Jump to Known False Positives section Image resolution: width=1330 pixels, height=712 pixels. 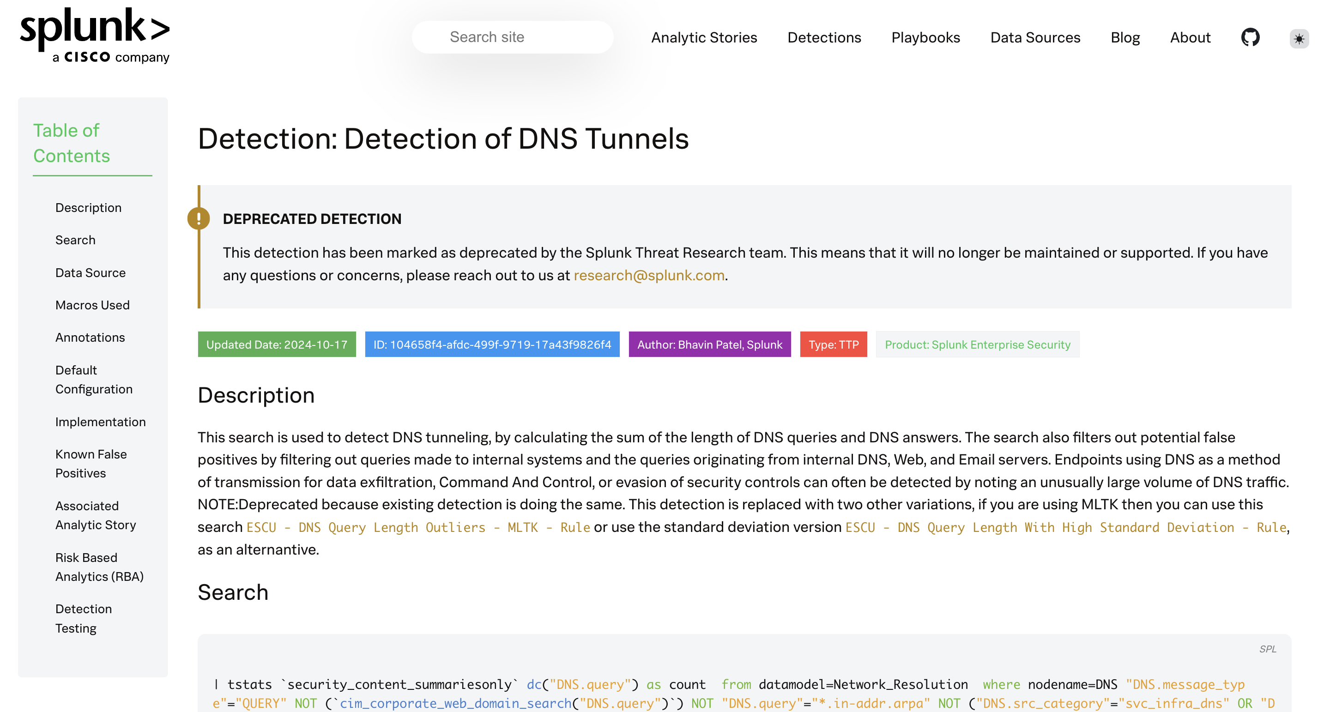pos(91,464)
